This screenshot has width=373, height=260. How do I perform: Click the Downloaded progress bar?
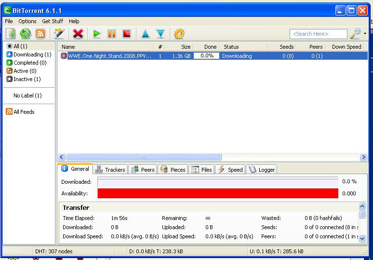click(218, 182)
